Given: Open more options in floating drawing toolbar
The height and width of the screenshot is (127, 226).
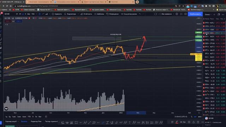Looking at the screenshot, I should click(202, 122).
